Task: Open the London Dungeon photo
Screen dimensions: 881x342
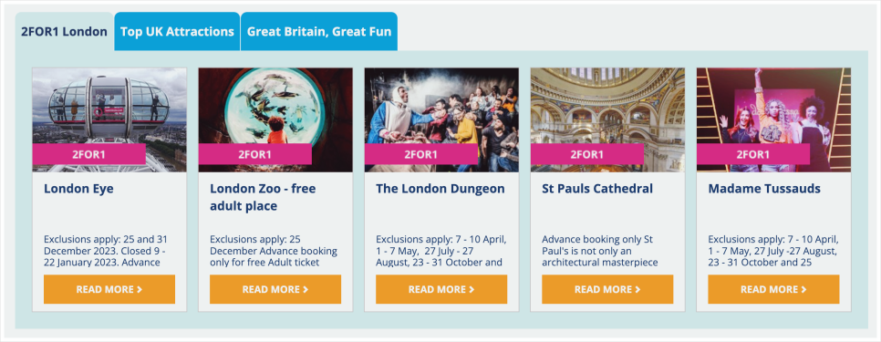Action: (x=441, y=119)
